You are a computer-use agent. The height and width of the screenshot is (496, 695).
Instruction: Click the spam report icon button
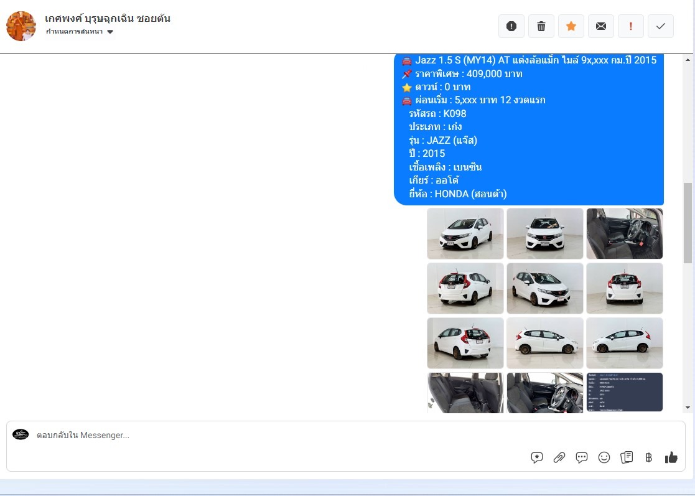511,26
